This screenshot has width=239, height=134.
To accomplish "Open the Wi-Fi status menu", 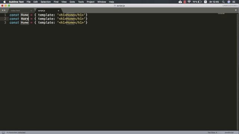I will (189, 2).
